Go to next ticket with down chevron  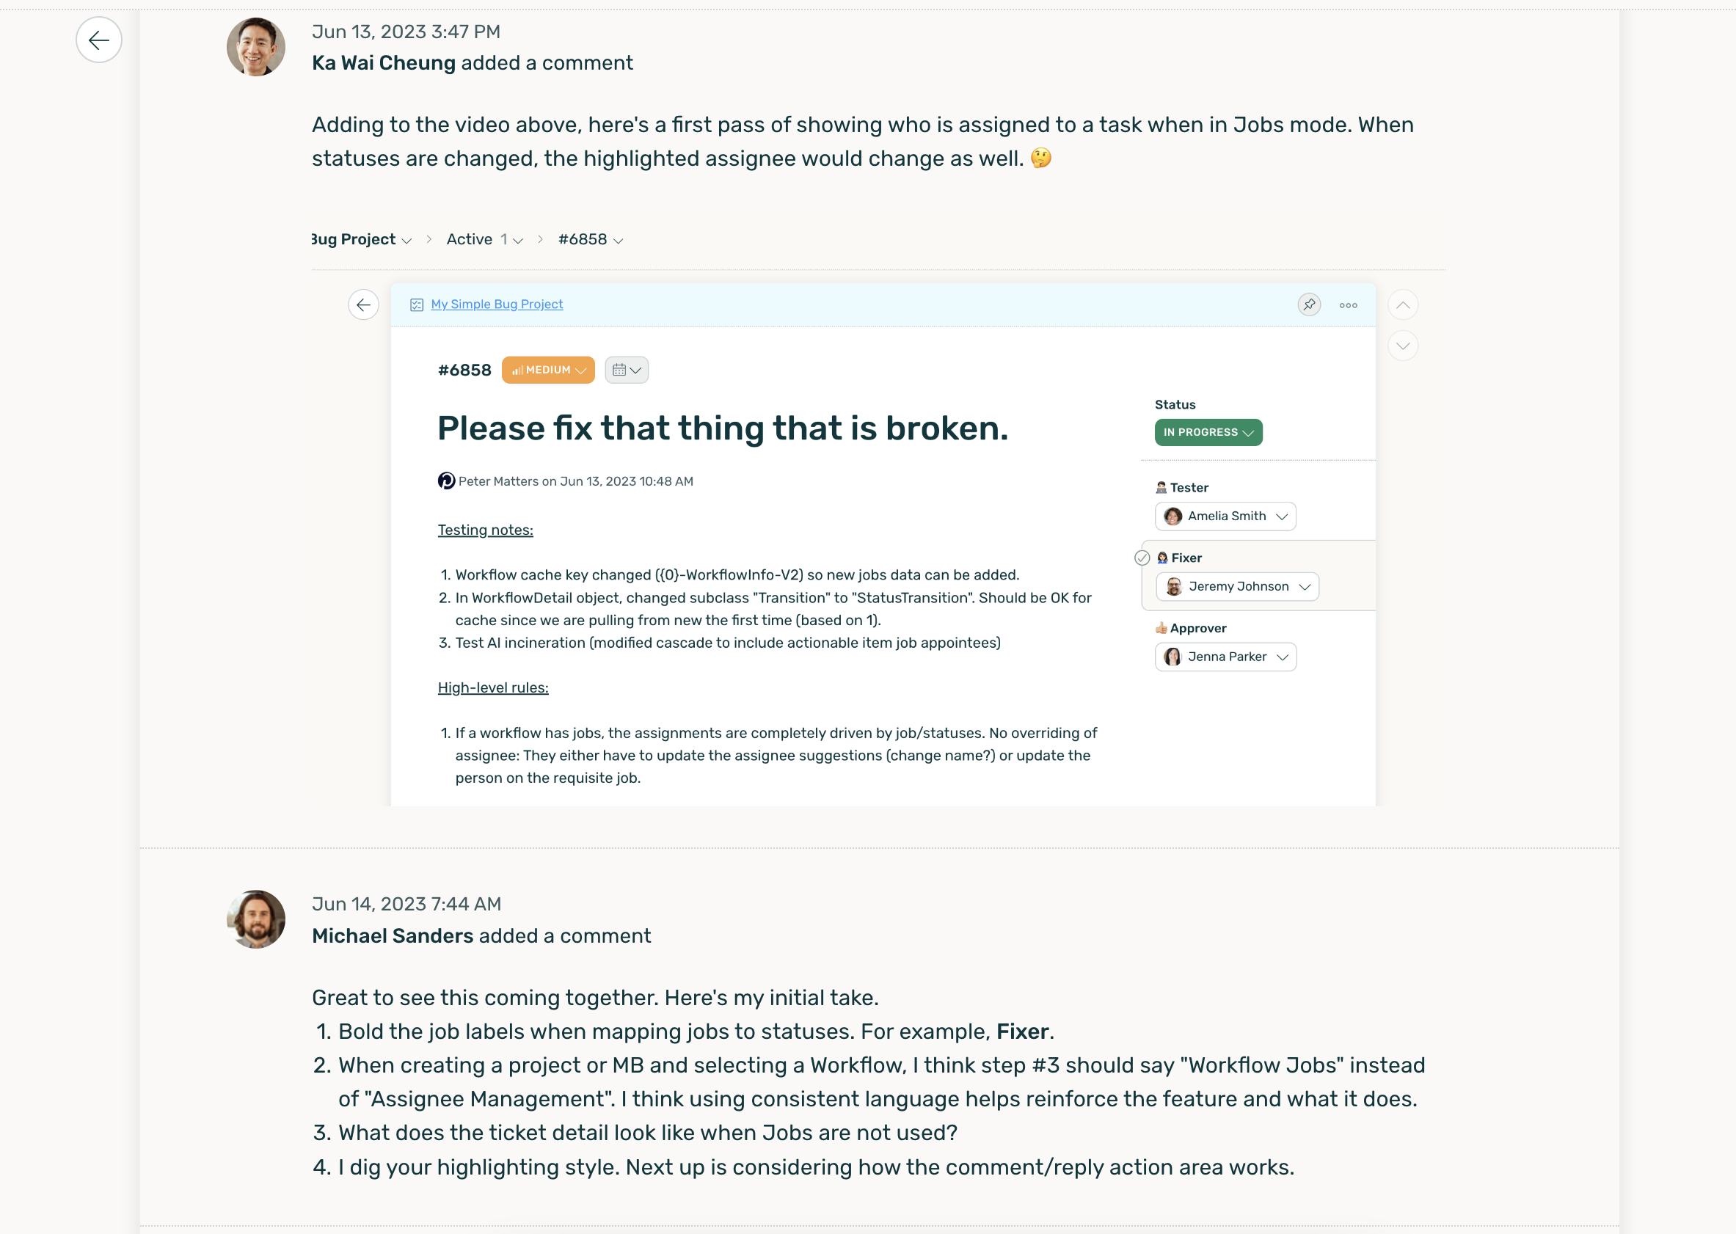click(x=1402, y=346)
